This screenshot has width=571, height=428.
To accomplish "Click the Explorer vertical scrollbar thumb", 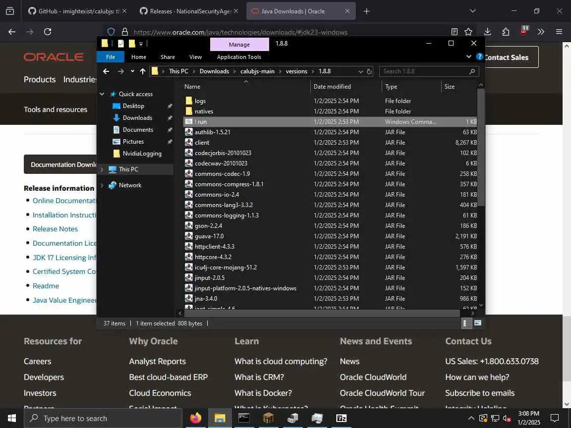I will pos(481,148).
